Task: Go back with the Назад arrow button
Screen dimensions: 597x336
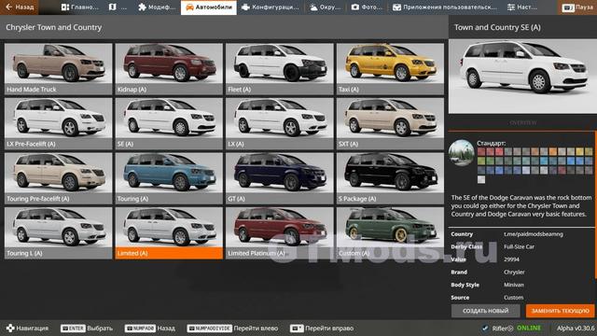Action: (x=20, y=7)
